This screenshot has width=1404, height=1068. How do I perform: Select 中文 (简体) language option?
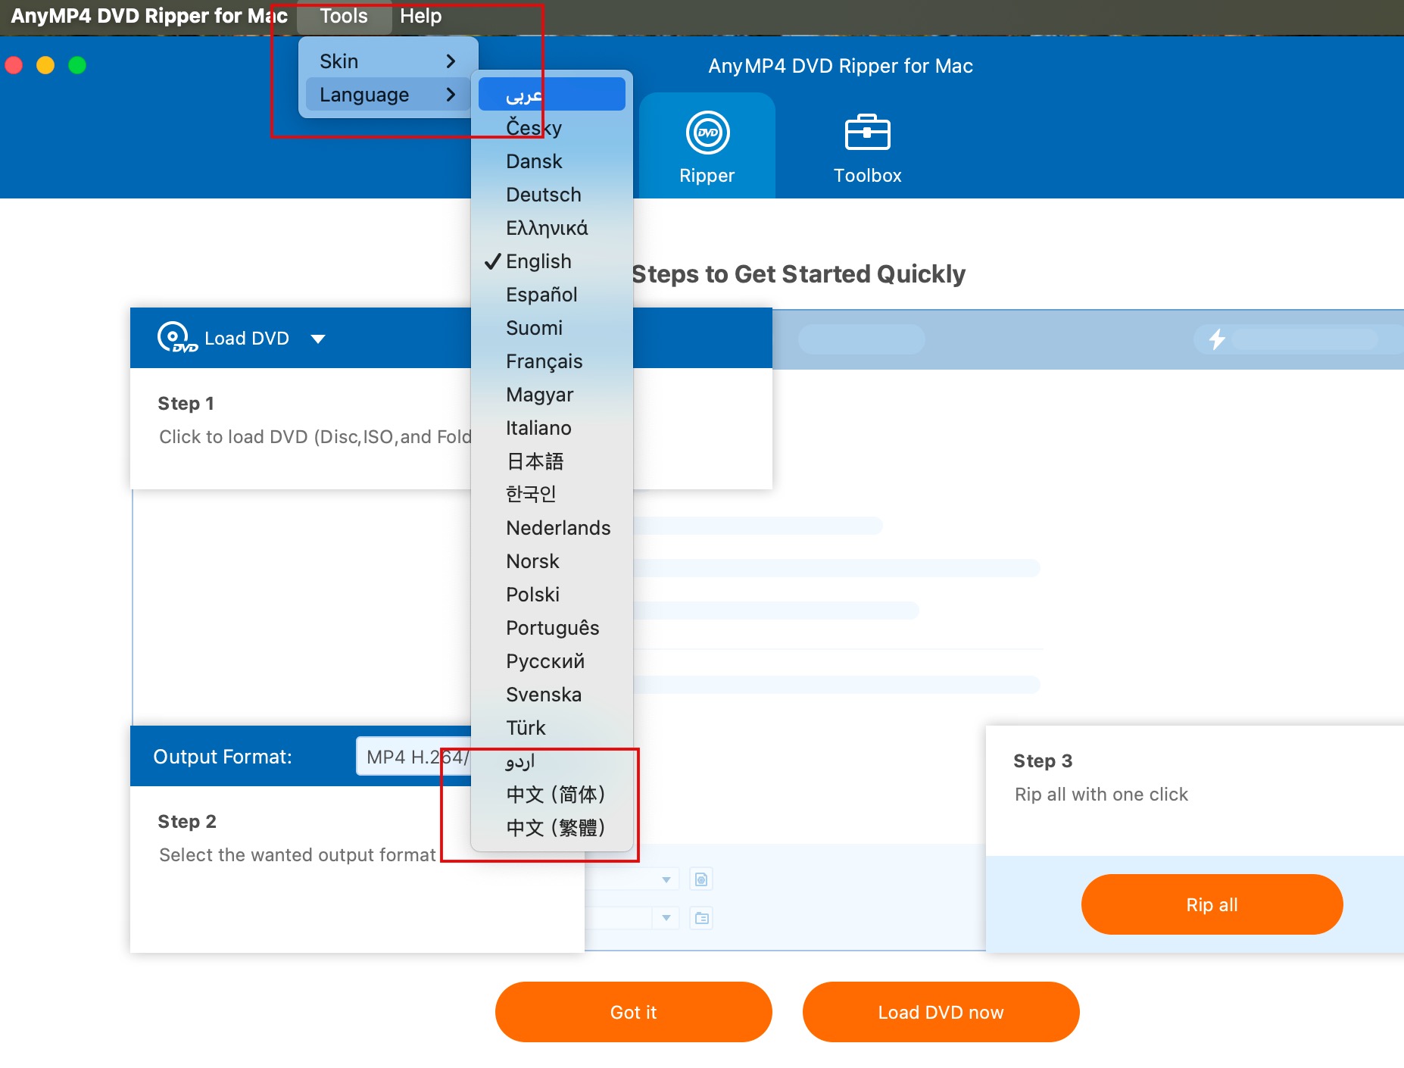tap(555, 795)
